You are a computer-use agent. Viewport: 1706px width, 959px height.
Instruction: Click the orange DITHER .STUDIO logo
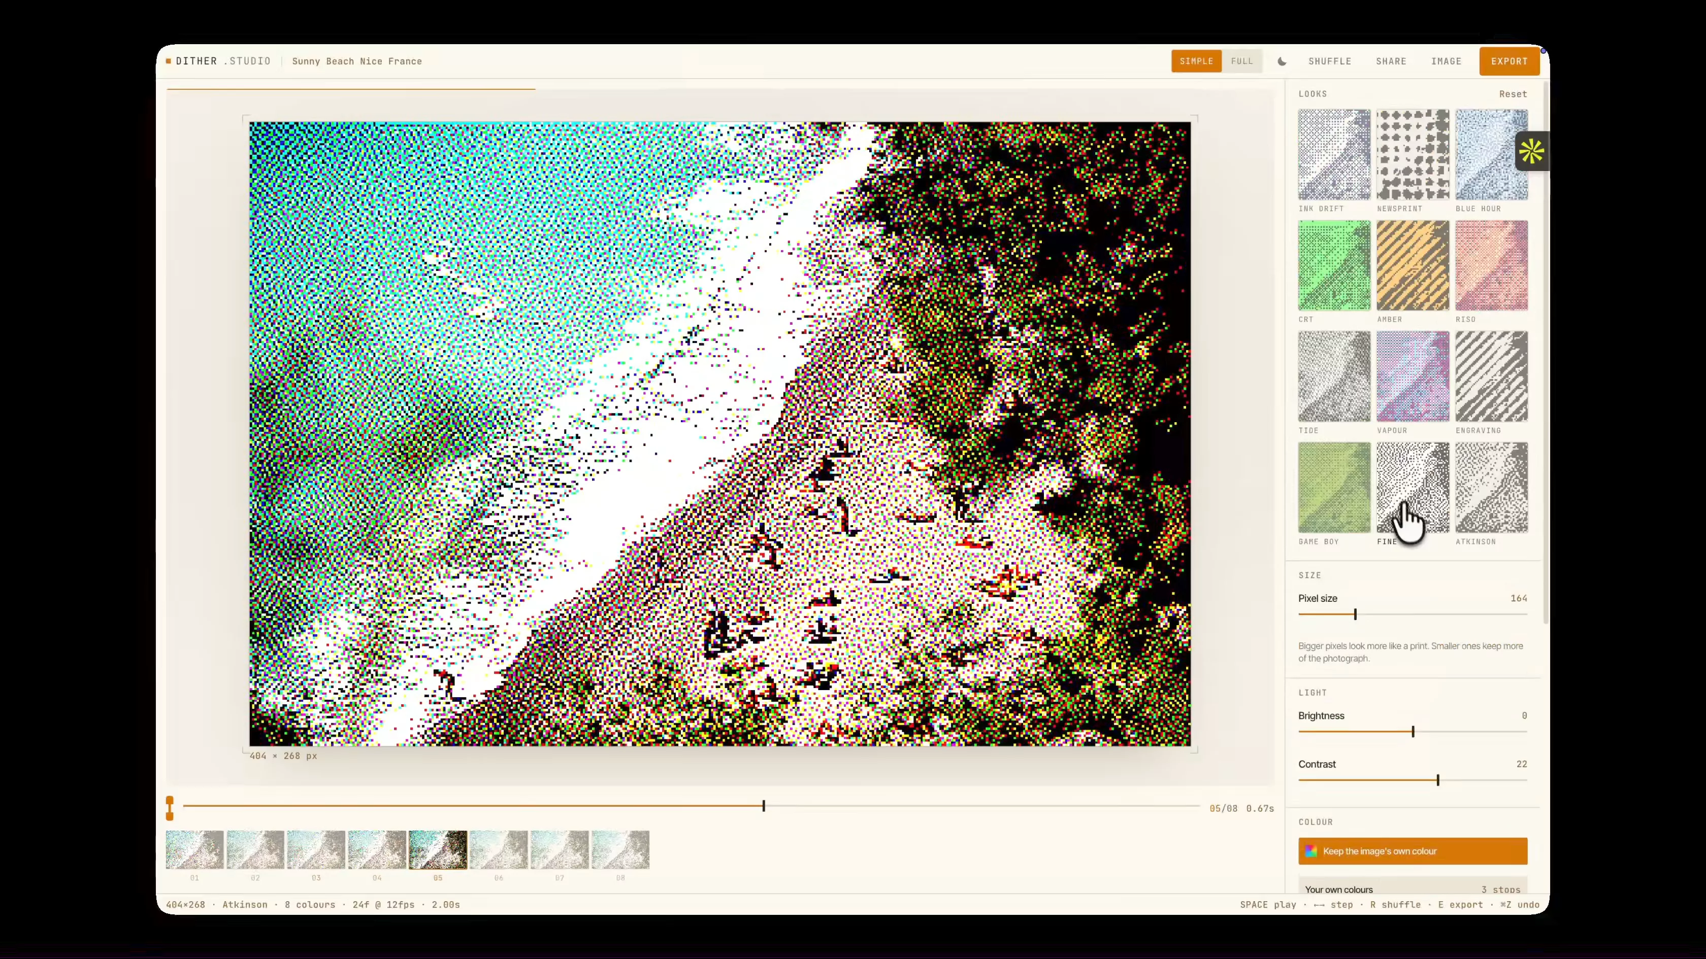pos(218,61)
